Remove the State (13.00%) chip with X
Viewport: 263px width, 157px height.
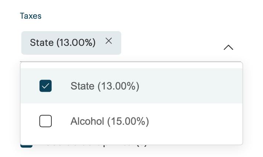(109, 41)
